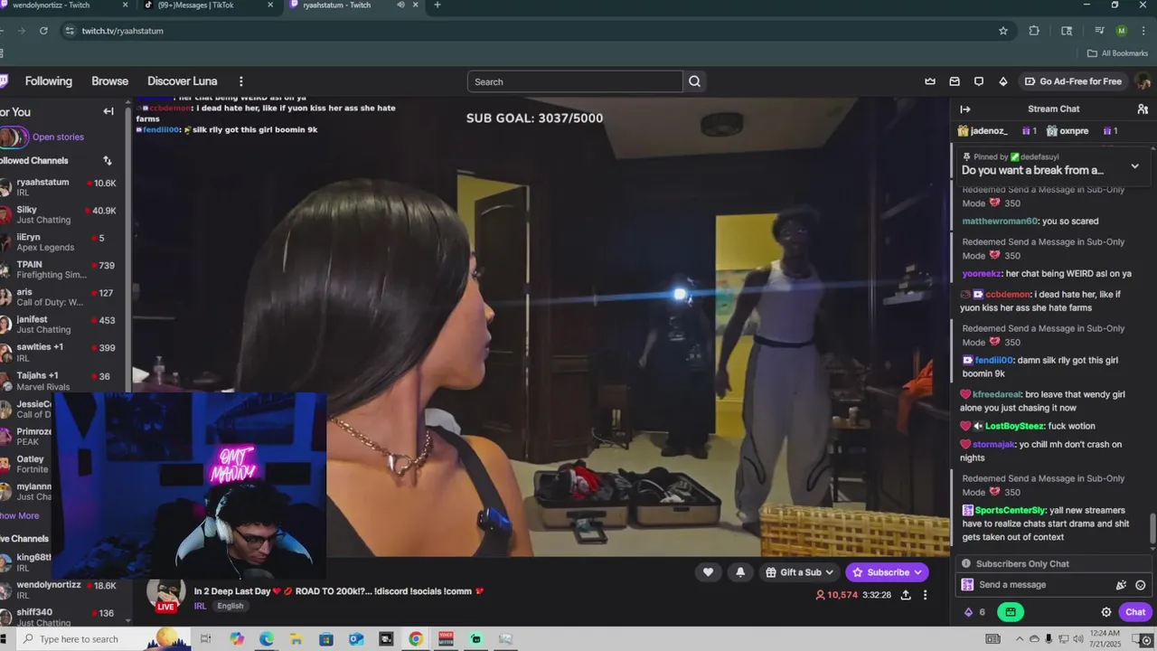The width and height of the screenshot is (1157, 651).
Task: Open janifest channel in sidebar
Action: click(58, 325)
